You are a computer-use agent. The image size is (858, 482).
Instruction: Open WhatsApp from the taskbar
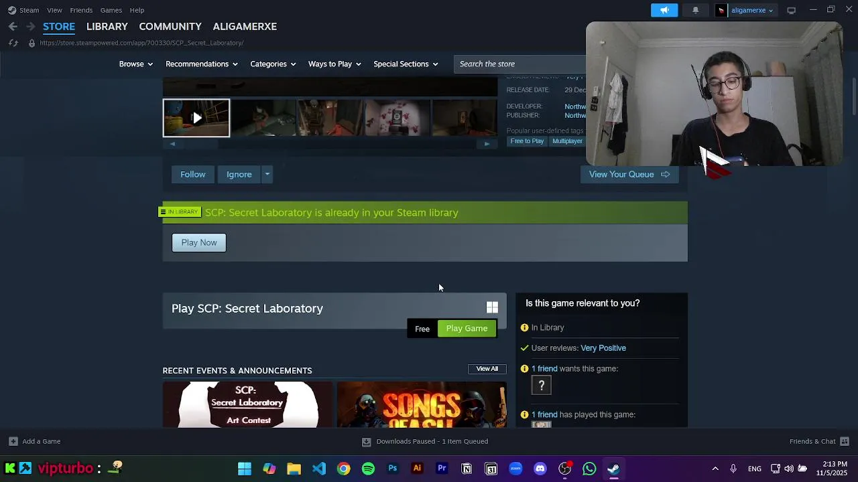[589, 469]
